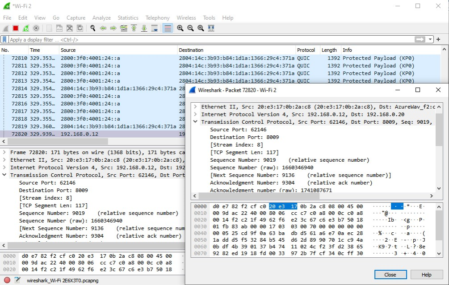Click the Start capture shark fin icon
The width and height of the screenshot is (449, 285).
[5, 28]
